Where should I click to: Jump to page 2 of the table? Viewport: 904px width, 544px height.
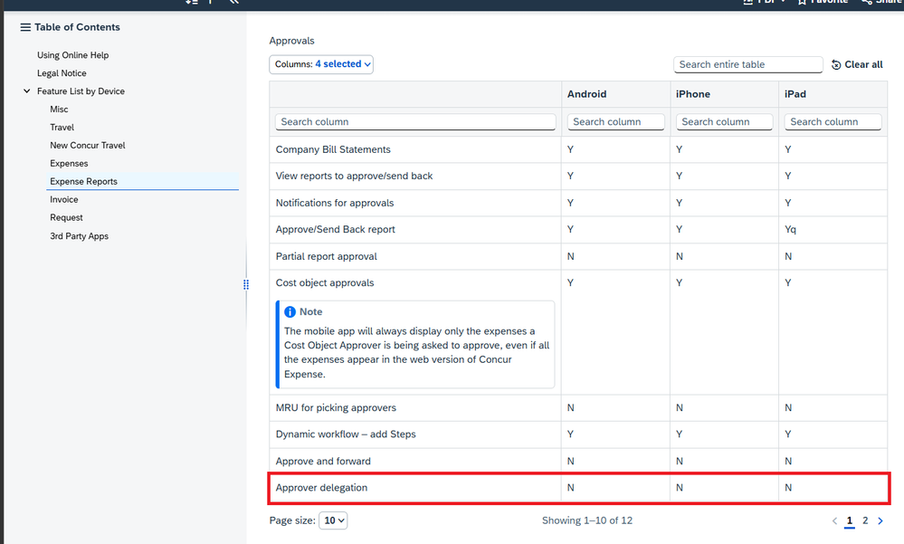tap(865, 520)
